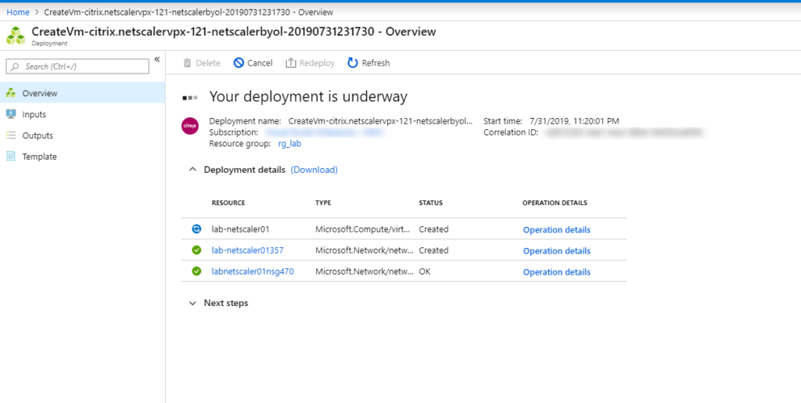
Task: Click green check icon for labnetscaler01nsg470
Action: click(x=196, y=272)
